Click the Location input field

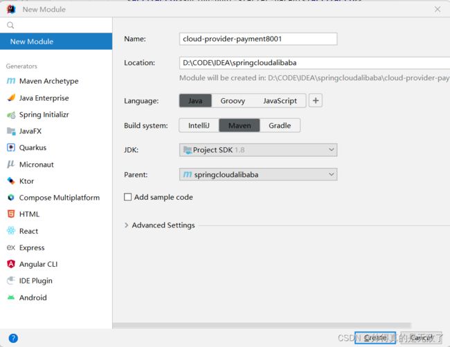tap(314, 63)
